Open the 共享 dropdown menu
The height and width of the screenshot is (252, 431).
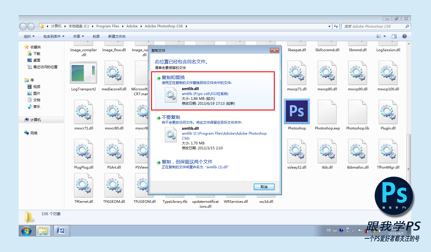[78, 37]
